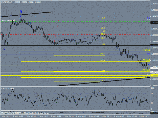Click the '7 Mar 16:15' time label
This screenshot has height=118, width=158.
coord(43,116)
